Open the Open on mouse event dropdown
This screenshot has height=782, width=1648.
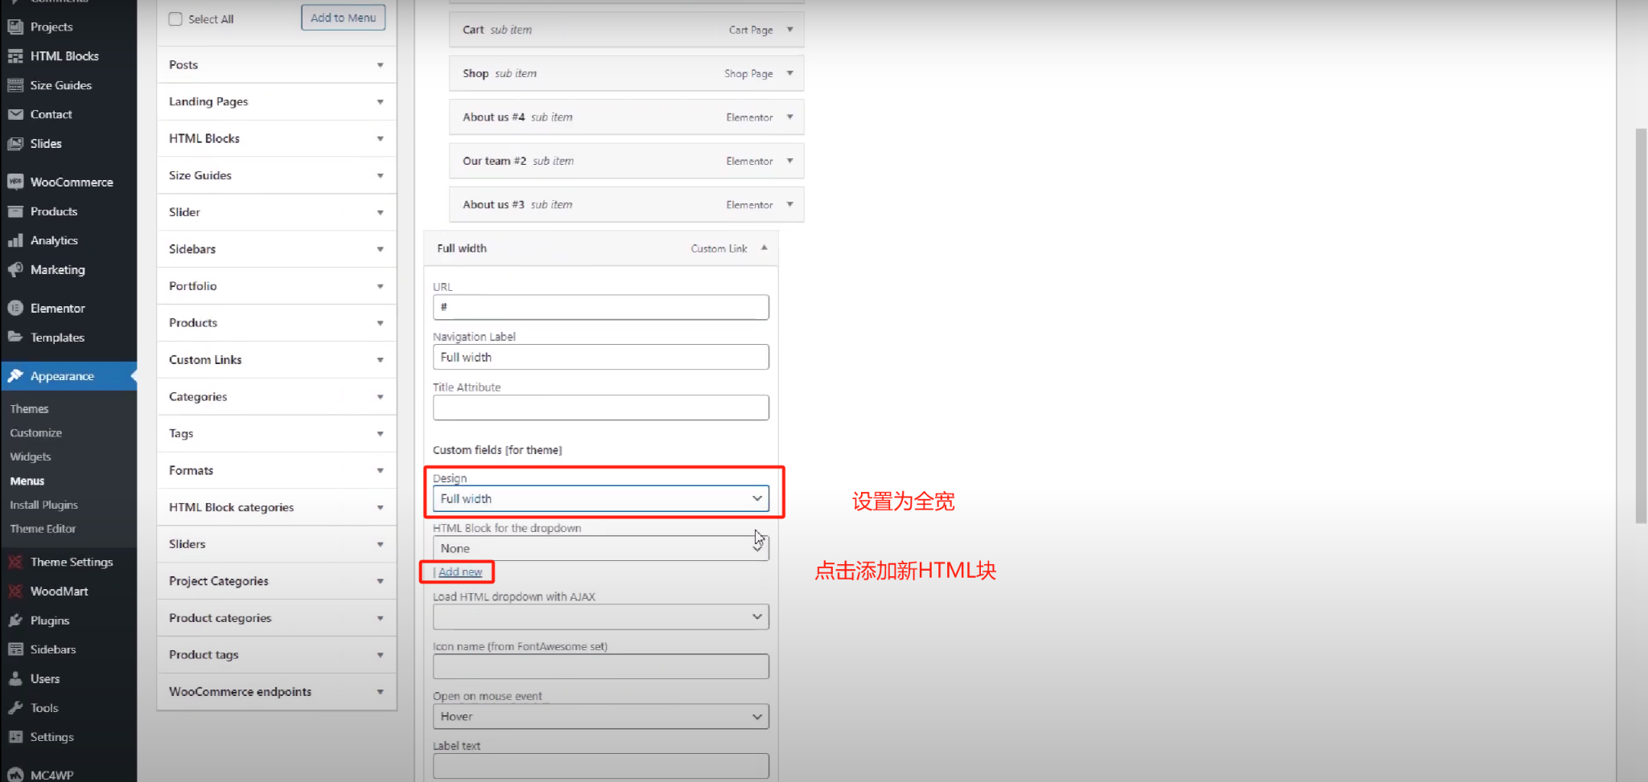[x=600, y=716]
